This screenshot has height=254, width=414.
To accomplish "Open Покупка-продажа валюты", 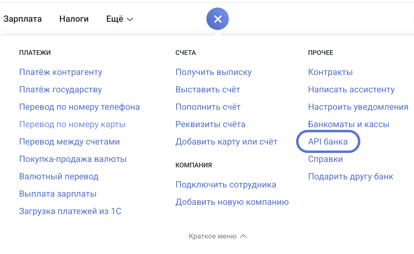I will pyautogui.click(x=73, y=159).
